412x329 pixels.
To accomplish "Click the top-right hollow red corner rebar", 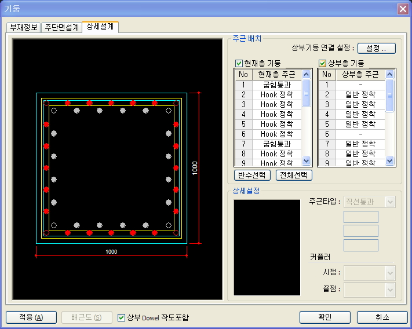I will tap(176, 103).
